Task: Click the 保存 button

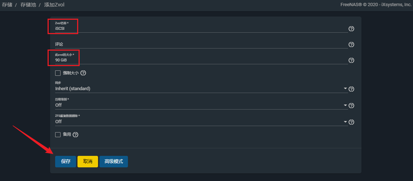Action: pyautogui.click(x=66, y=162)
